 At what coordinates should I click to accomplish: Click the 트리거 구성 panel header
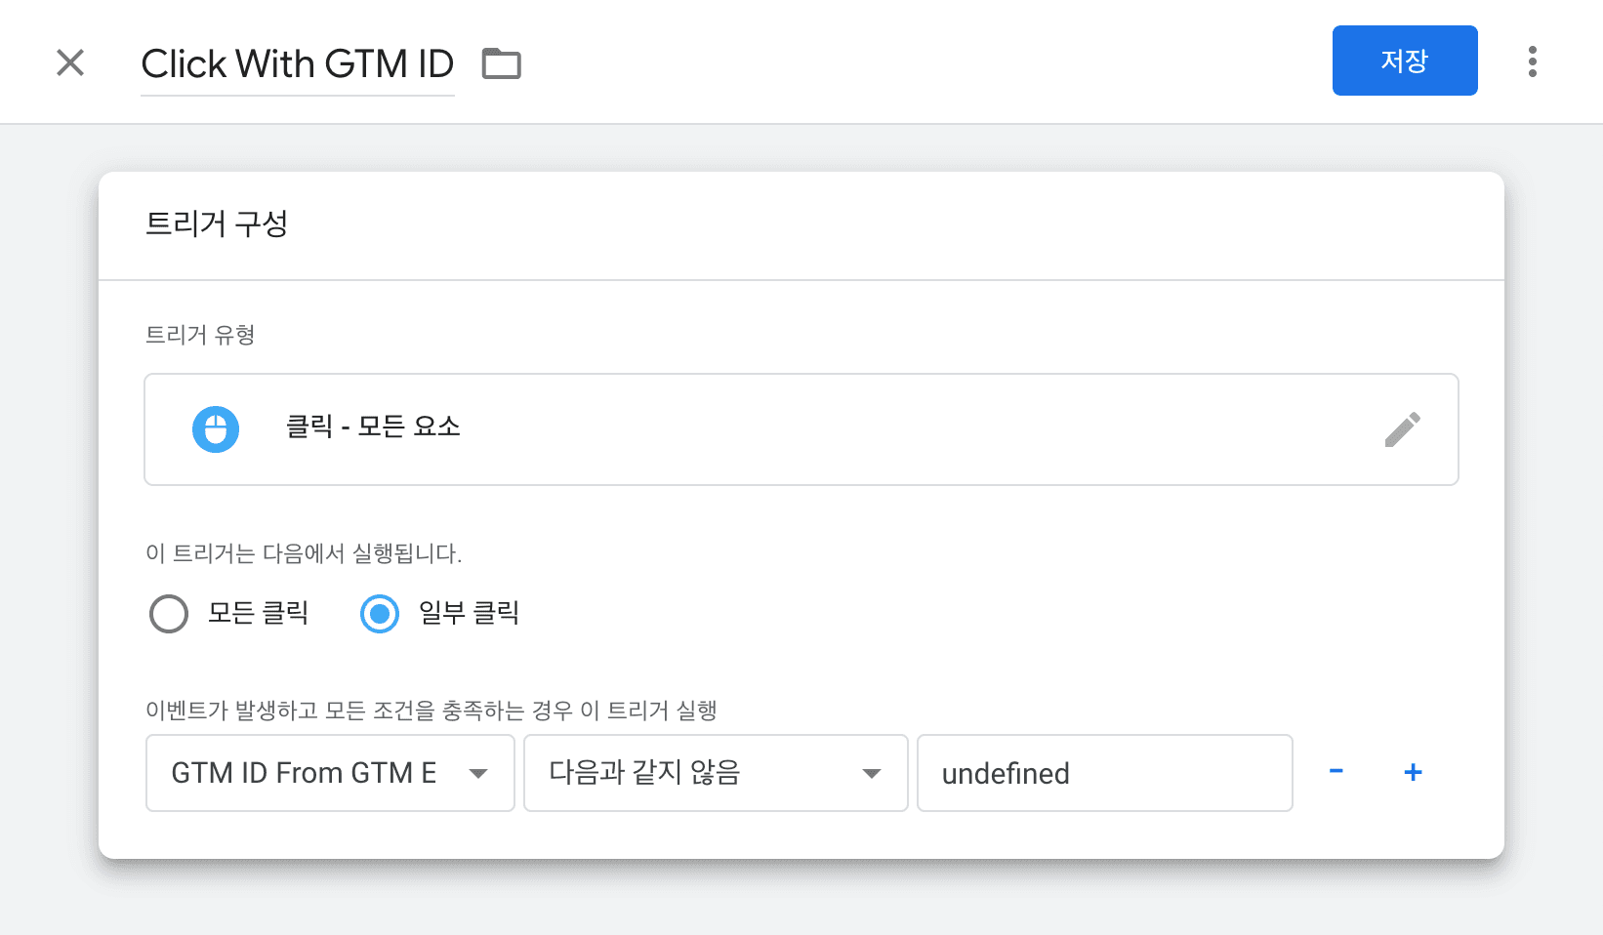coord(217,224)
